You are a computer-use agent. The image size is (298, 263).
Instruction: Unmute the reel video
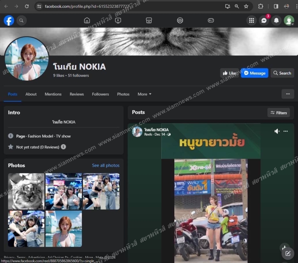[277, 131]
